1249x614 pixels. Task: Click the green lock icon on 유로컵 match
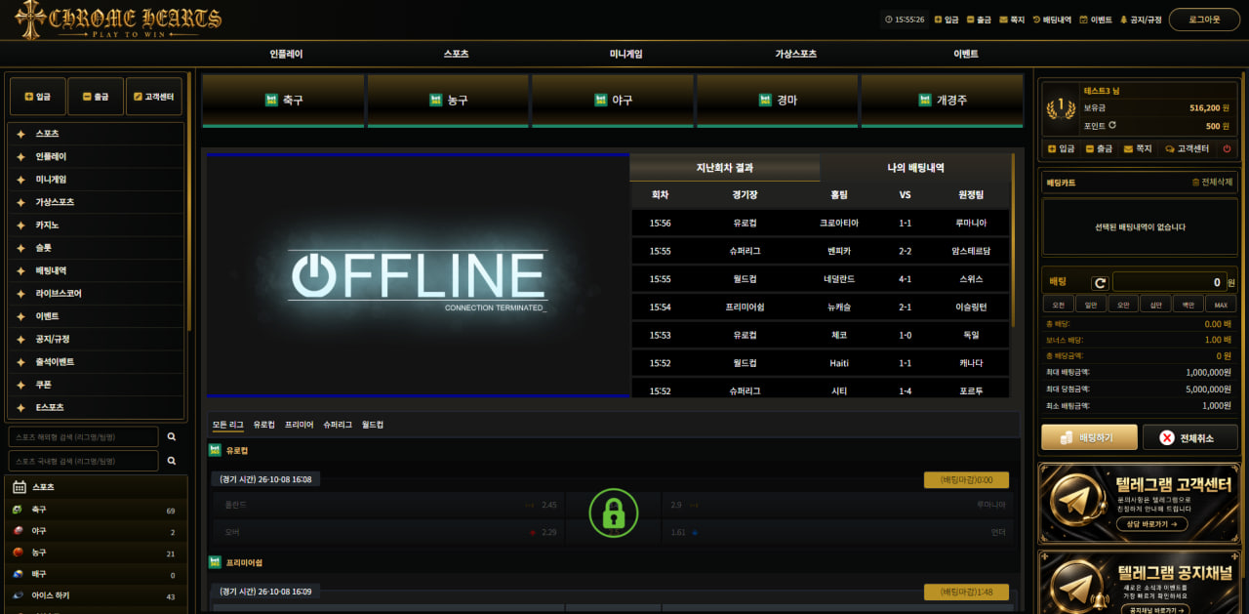[613, 512]
